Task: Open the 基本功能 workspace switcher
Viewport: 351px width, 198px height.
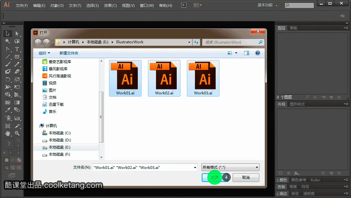Action: click(267, 5)
